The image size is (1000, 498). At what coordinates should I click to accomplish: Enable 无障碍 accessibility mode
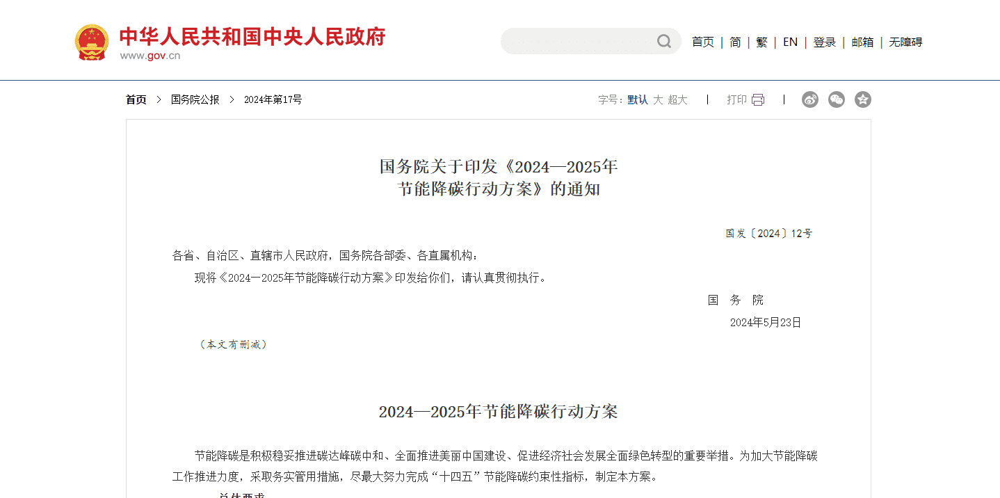pyautogui.click(x=905, y=42)
